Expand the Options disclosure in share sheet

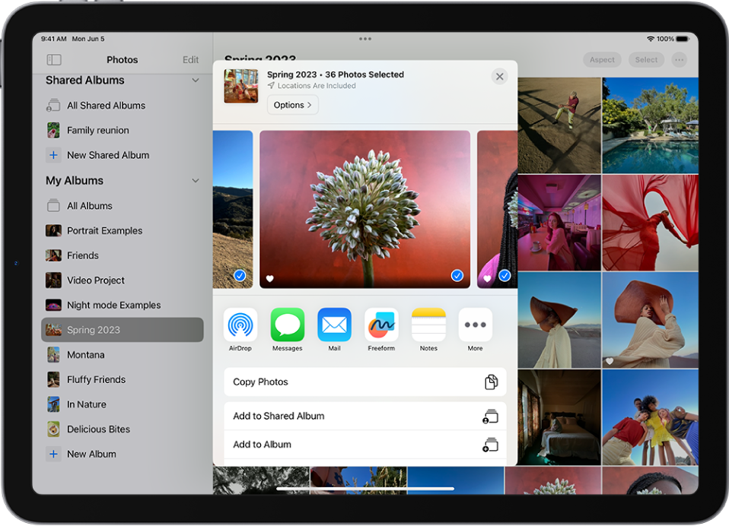[292, 105]
